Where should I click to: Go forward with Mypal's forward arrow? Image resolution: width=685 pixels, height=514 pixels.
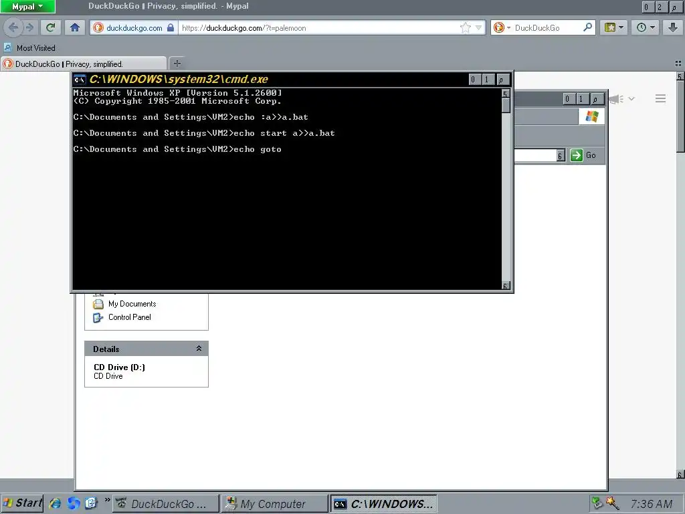(x=30, y=28)
